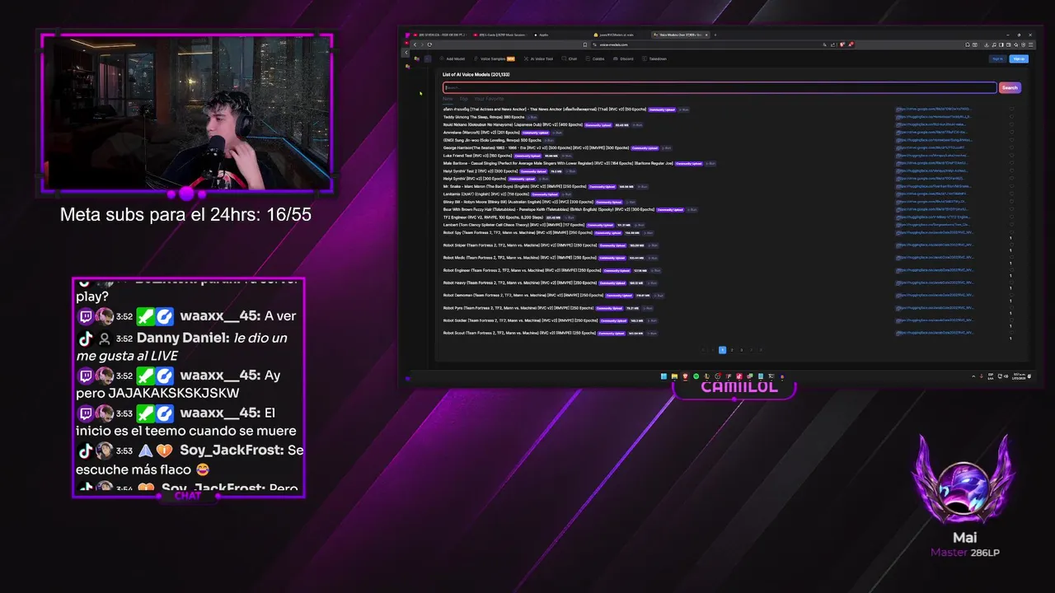Open the Itsuki Nakano model entry
The image size is (1055, 593).
(x=513, y=125)
